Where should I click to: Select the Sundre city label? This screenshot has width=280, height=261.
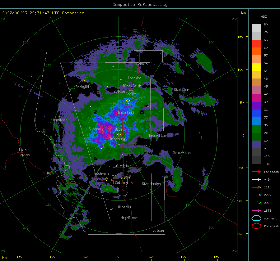[x=95, y=128]
